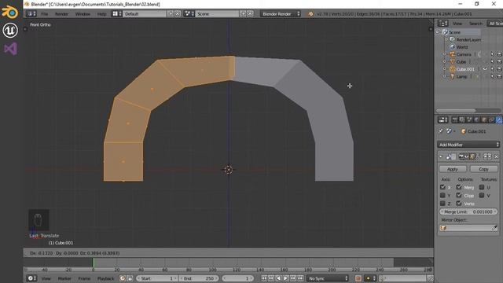The height and width of the screenshot is (283, 503).
Task: Choose screen layout icon beside Default
Action: (x=116, y=14)
